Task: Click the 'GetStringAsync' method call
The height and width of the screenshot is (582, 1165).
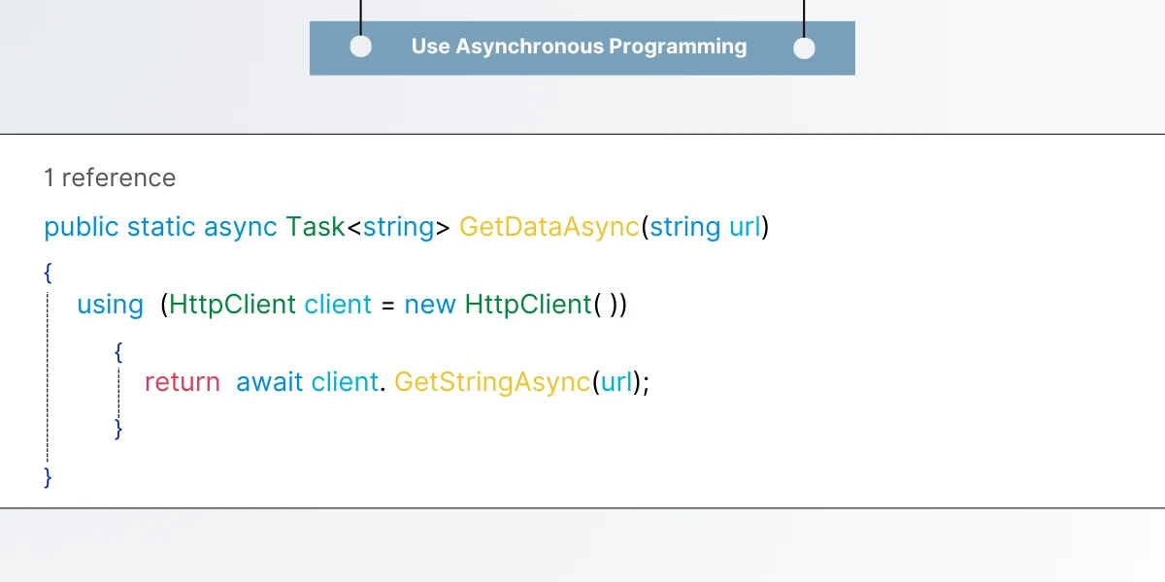Action: (492, 382)
